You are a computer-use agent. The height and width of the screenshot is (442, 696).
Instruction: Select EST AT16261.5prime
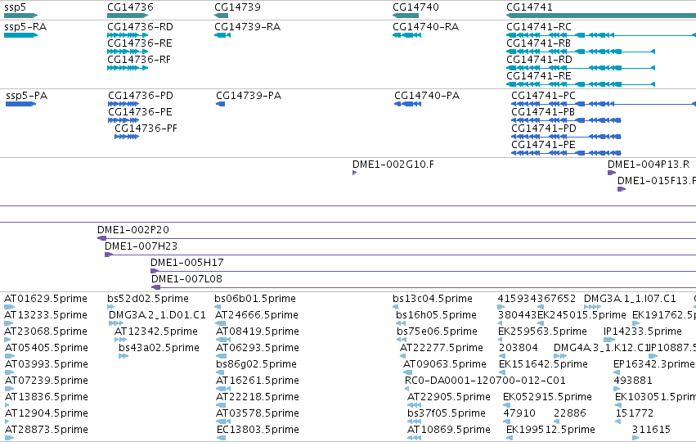pyautogui.click(x=258, y=381)
